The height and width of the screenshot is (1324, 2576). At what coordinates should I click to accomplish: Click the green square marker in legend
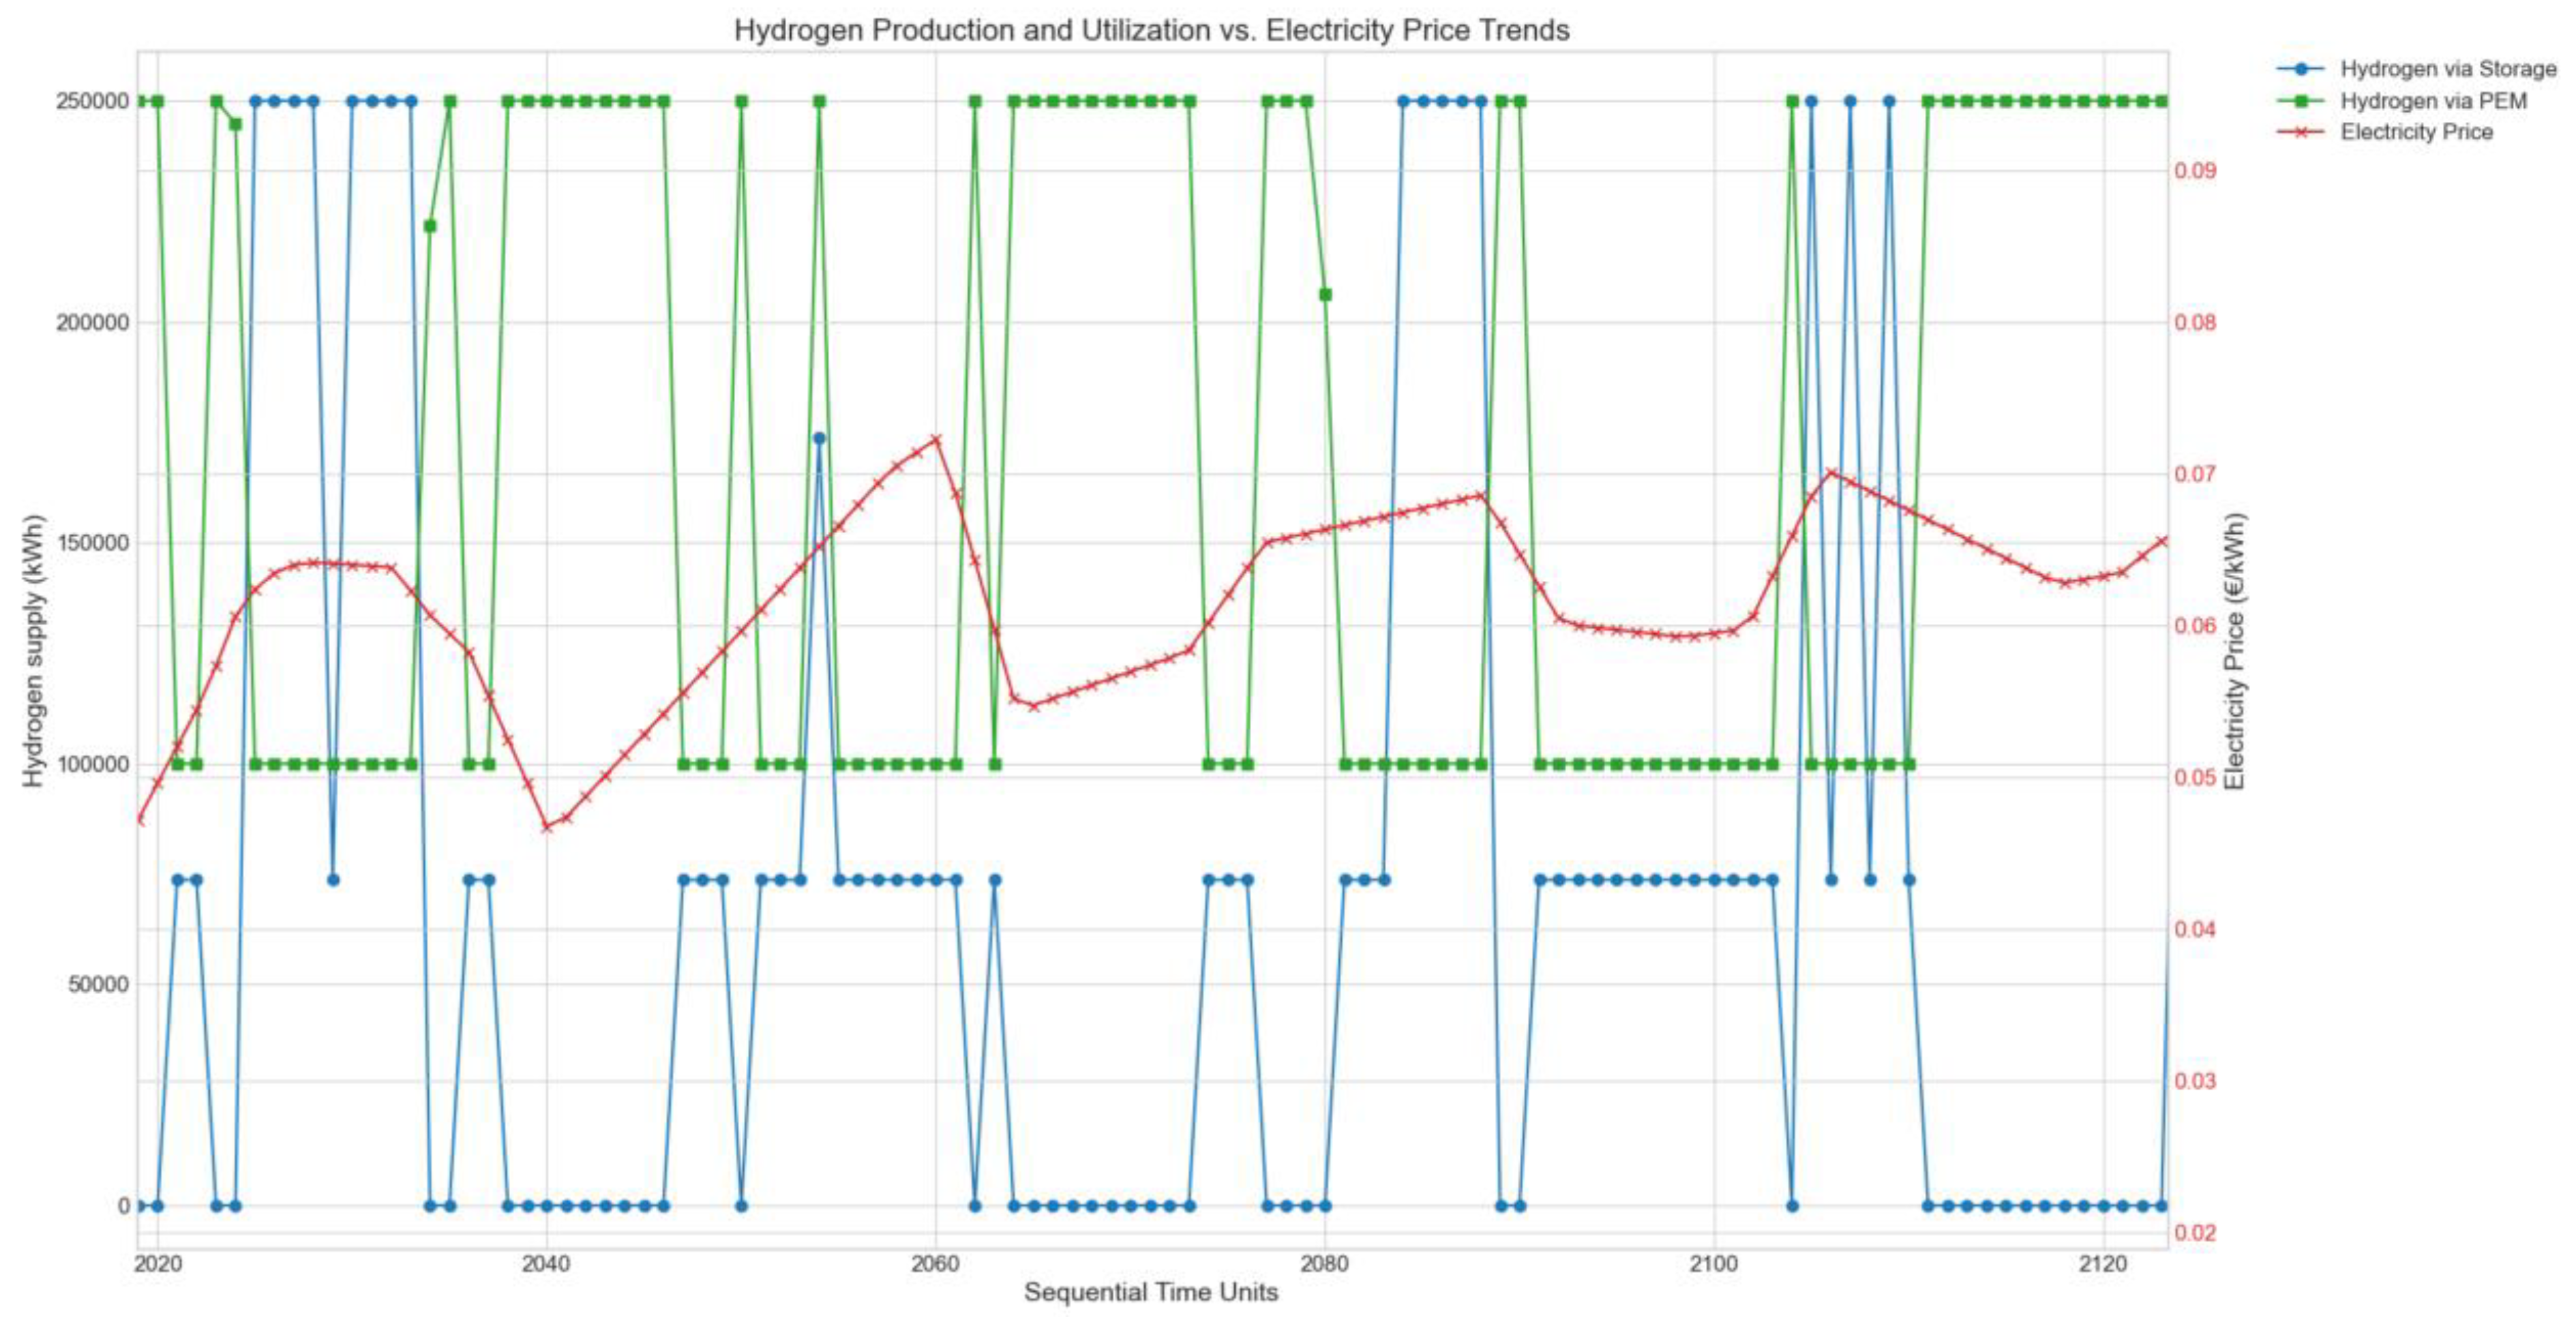(x=2303, y=101)
